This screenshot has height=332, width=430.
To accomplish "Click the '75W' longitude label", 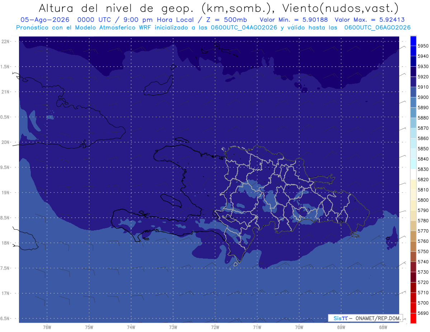I will (89, 327).
